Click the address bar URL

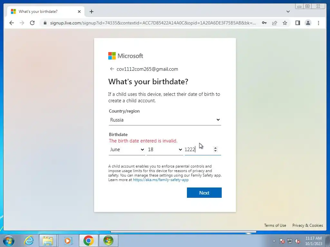point(153,23)
